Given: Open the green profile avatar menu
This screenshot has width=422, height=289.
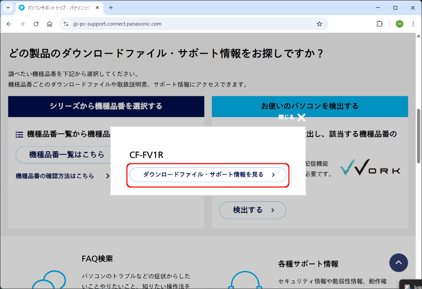Looking at the screenshot, I should point(399,24).
